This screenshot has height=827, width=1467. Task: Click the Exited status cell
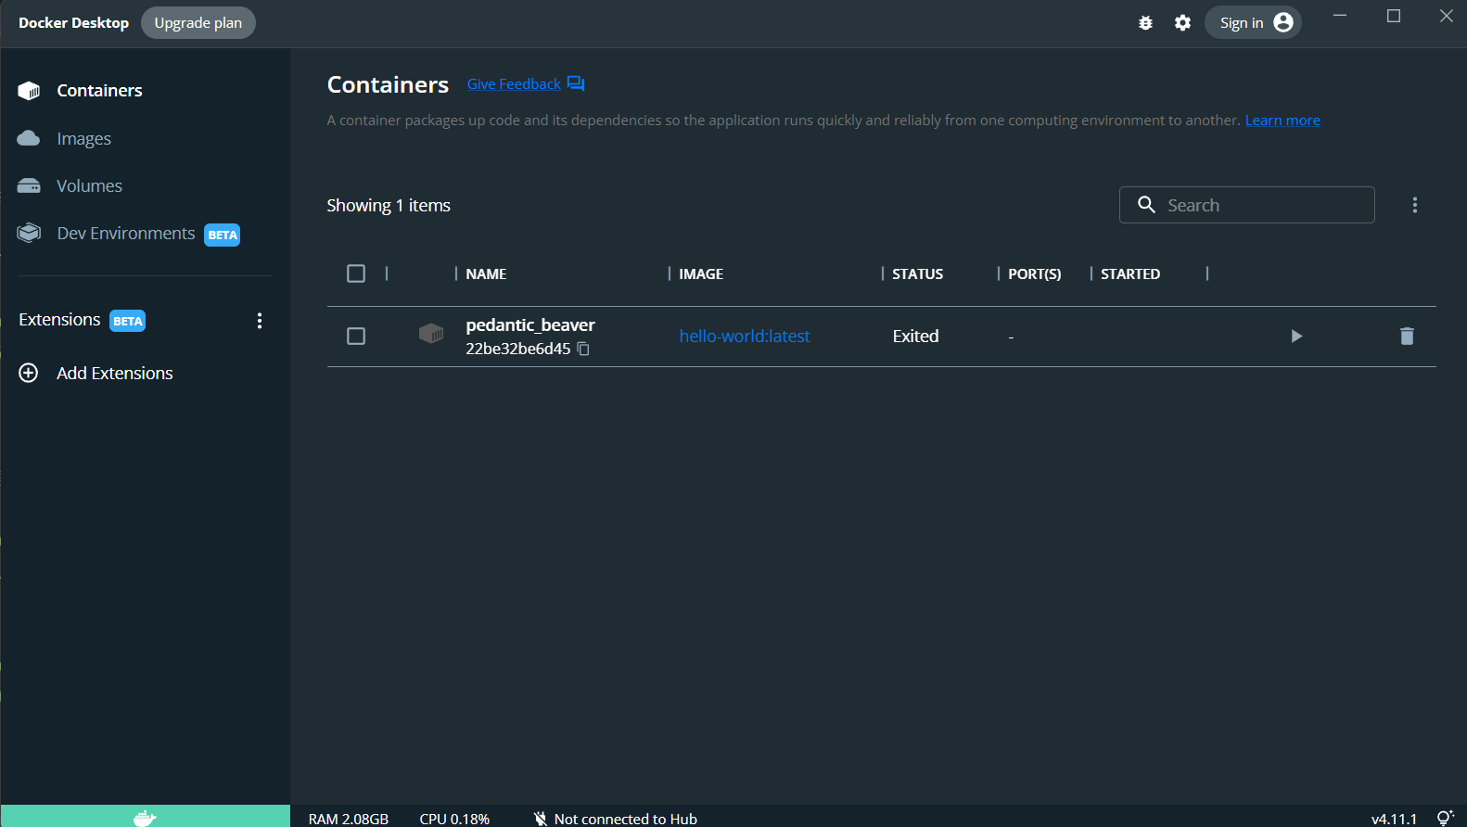(x=915, y=337)
